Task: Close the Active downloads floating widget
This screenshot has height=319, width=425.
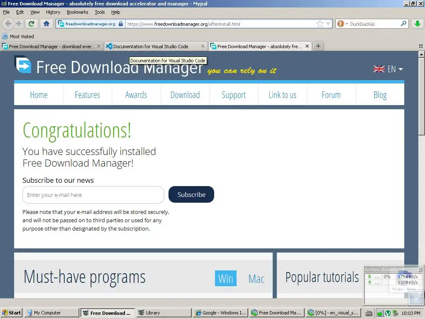Action: [x=420, y=269]
